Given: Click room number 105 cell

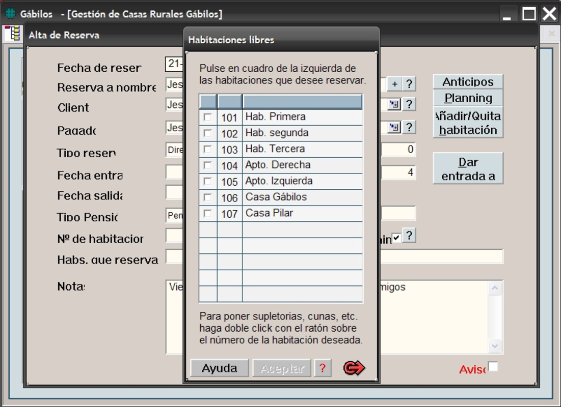Looking at the screenshot, I should pyautogui.click(x=229, y=182).
